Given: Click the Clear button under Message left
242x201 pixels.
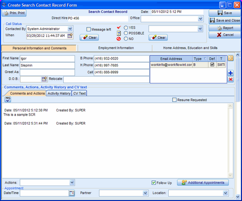Looking at the screenshot, I should pos(89,37).
